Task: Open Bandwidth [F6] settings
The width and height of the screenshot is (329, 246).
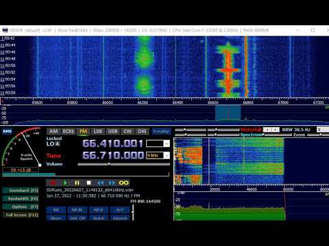Action: pos(21,199)
